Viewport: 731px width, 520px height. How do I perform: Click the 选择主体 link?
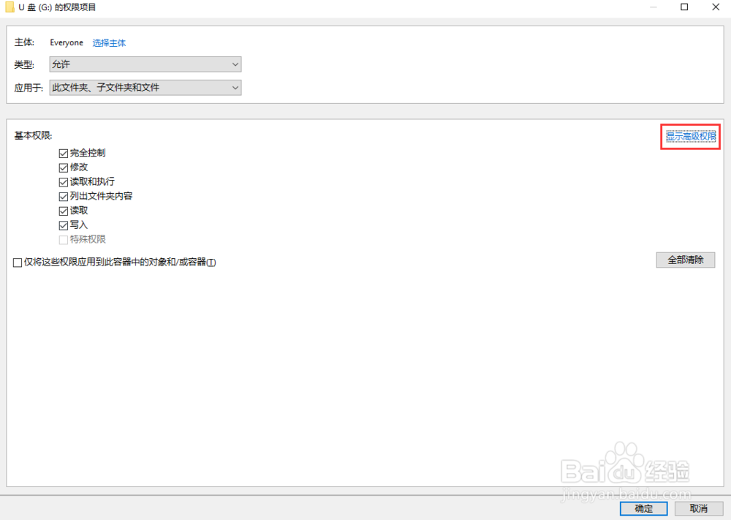tap(109, 43)
